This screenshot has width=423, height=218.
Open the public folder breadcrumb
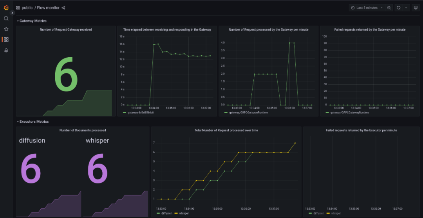click(27, 8)
